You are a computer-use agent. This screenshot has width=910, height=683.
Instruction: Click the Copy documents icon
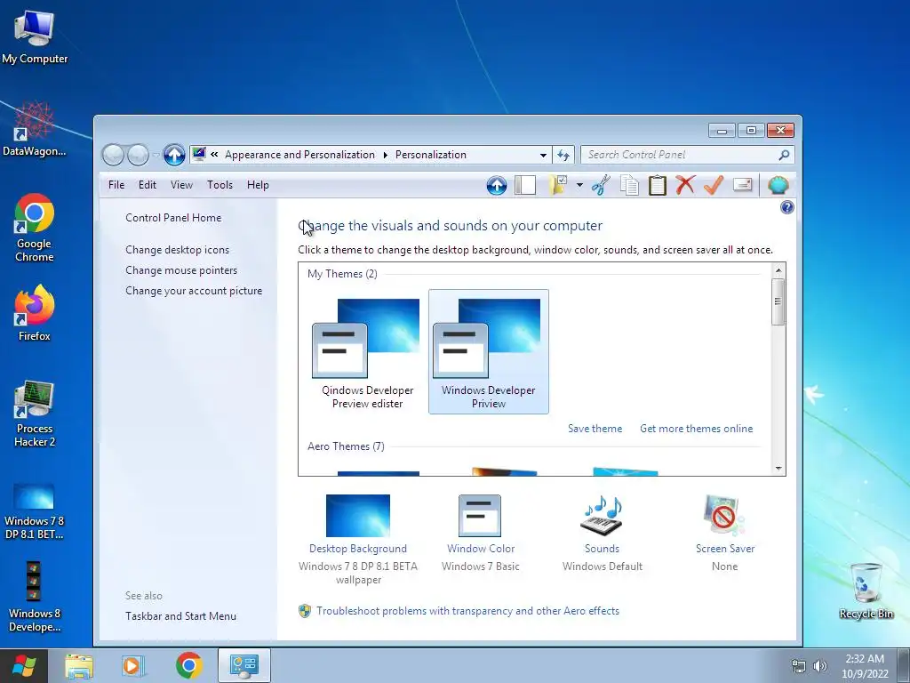pyautogui.click(x=629, y=185)
